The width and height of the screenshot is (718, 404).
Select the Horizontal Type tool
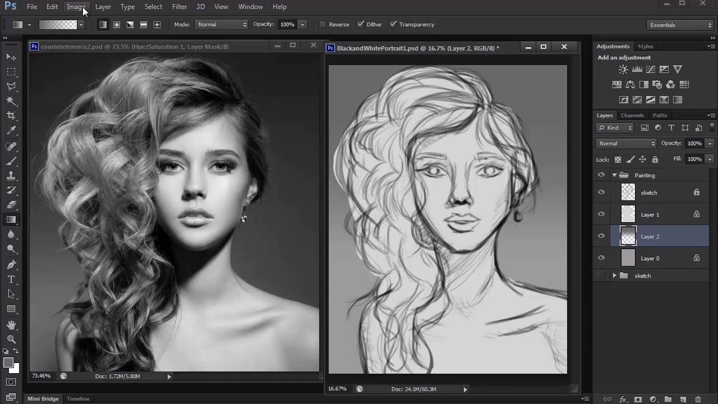[x=11, y=279]
